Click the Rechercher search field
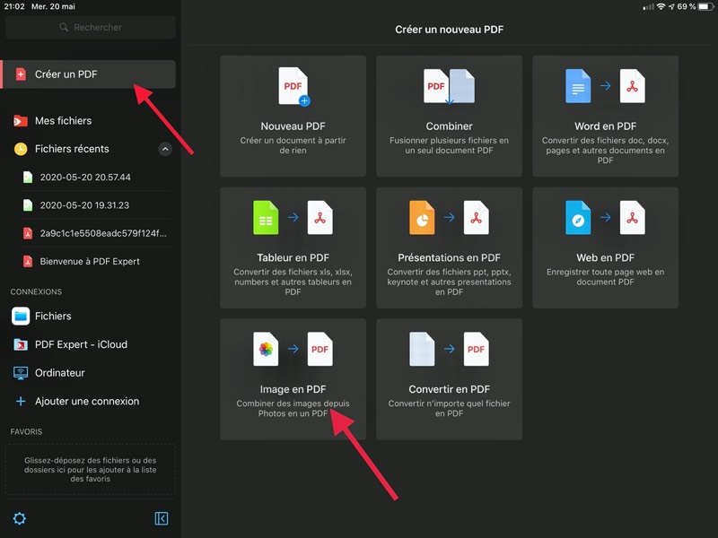Viewport: 718px width, 538px height. (90, 28)
